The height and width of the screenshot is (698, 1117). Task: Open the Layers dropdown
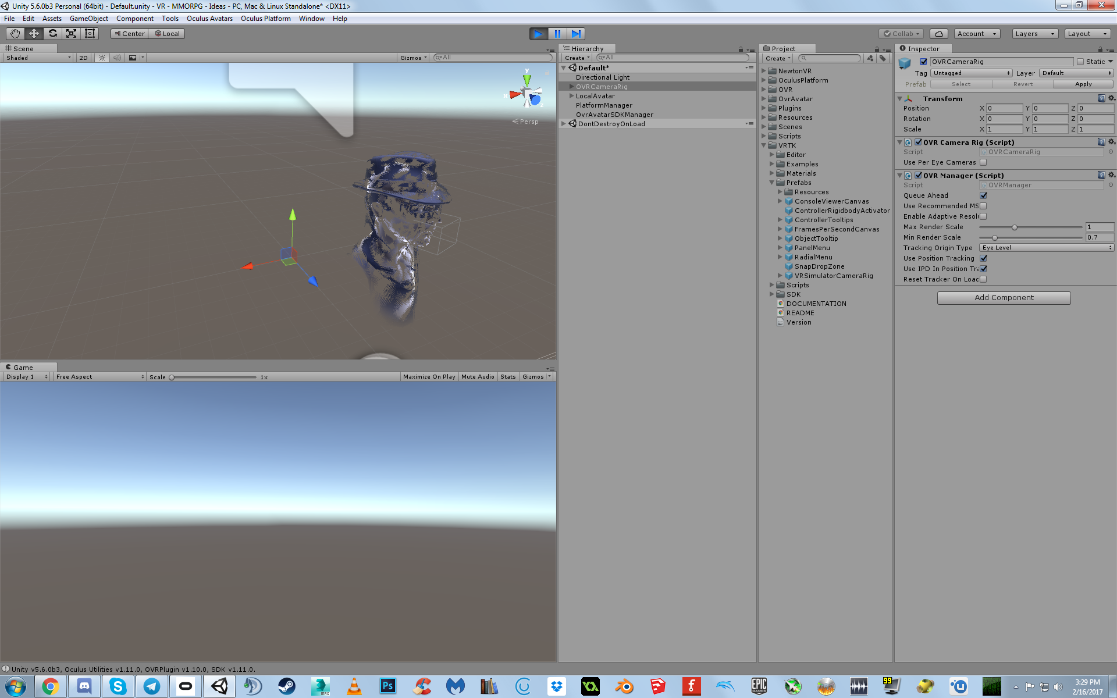[1034, 34]
